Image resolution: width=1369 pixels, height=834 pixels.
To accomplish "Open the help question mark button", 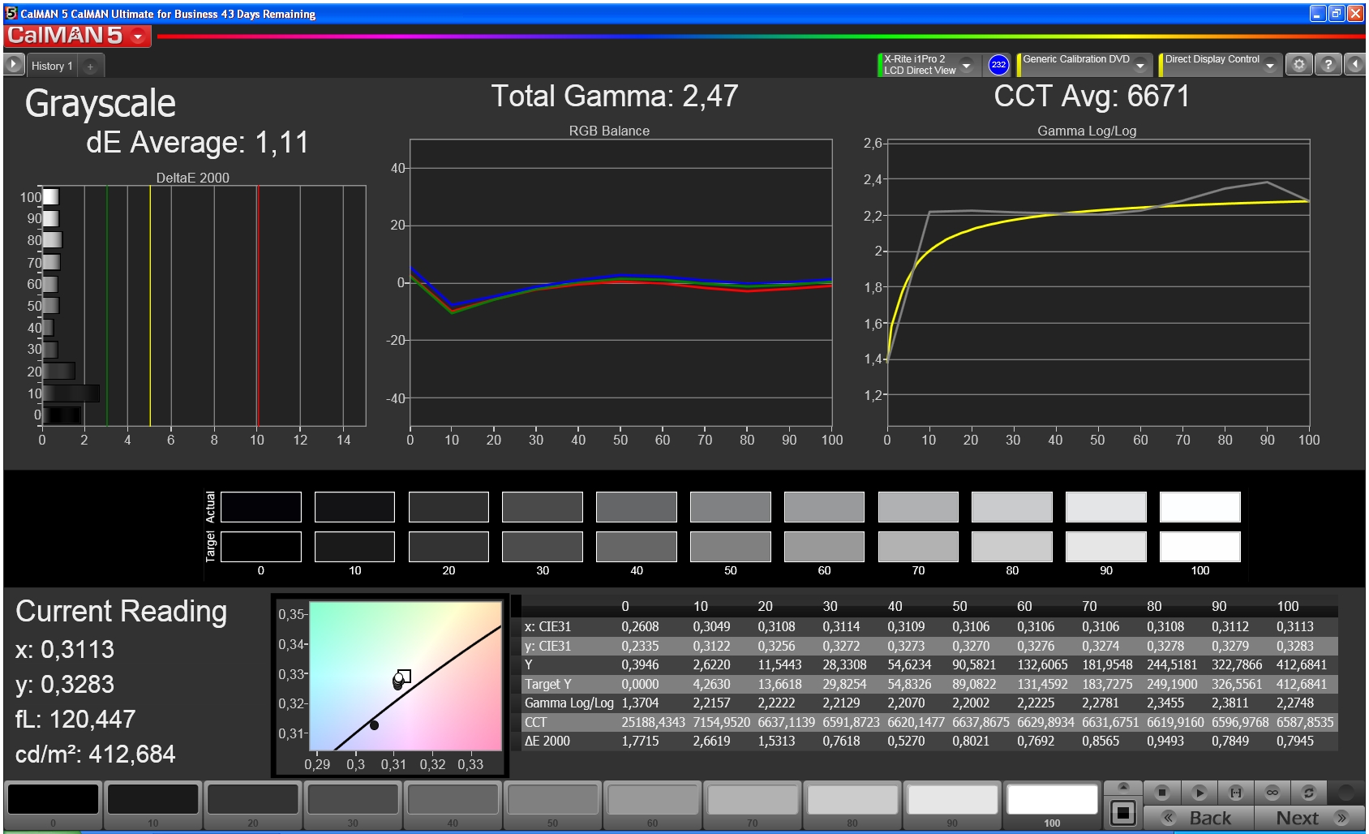I will click(1328, 64).
